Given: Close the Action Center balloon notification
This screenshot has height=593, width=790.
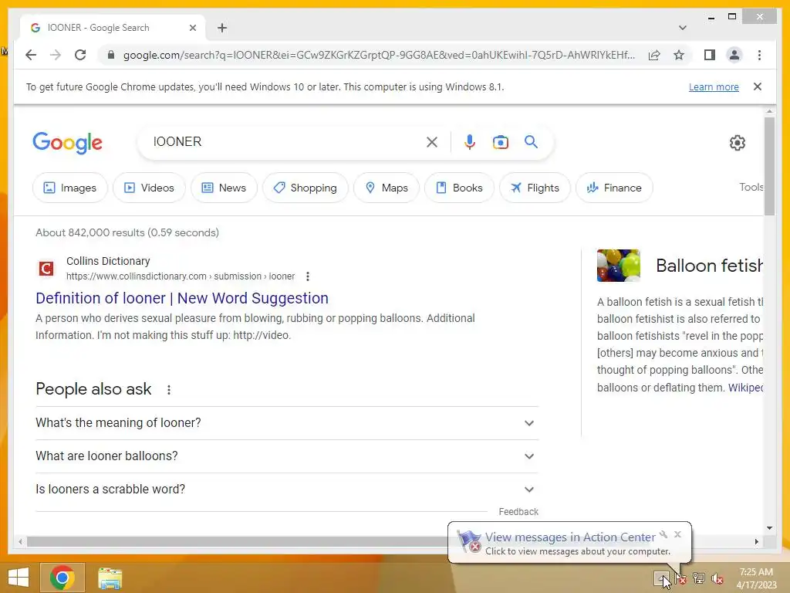Looking at the screenshot, I should [x=677, y=534].
